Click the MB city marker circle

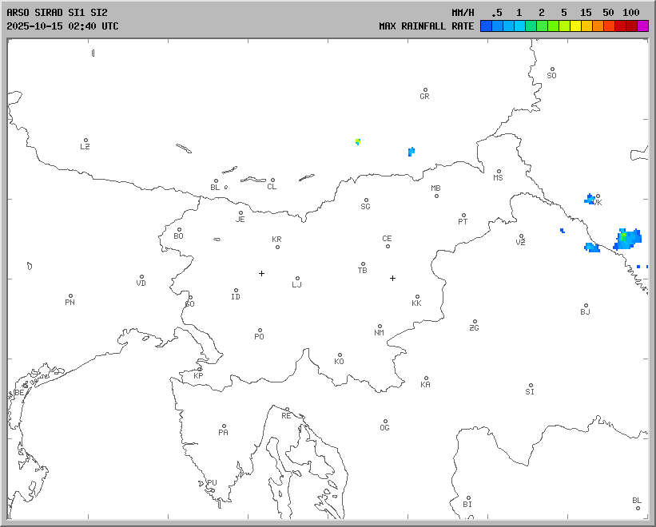(x=436, y=196)
